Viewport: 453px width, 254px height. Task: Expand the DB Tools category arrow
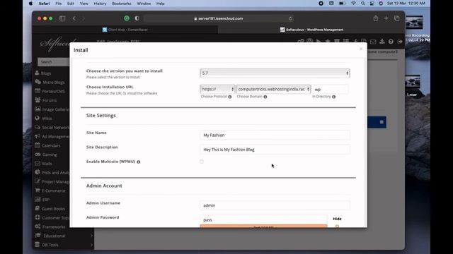[91, 245]
